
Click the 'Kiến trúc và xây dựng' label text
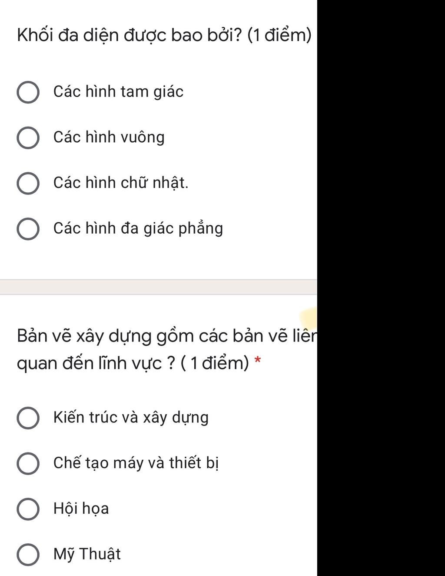click(131, 418)
